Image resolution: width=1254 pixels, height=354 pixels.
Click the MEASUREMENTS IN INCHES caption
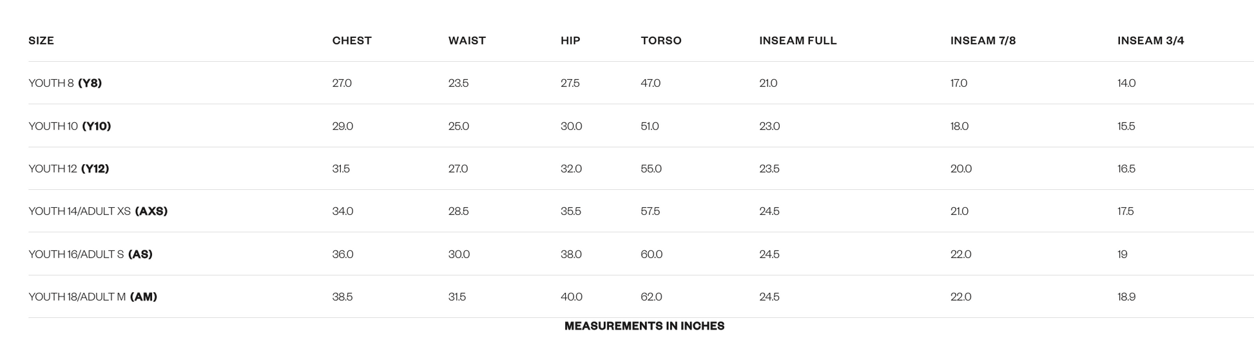tap(644, 326)
